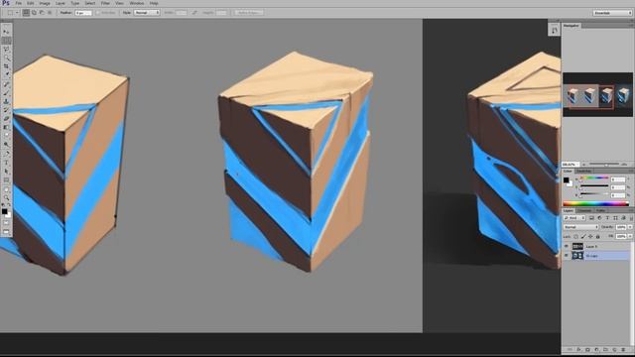Open the Image menu

coord(45,3)
